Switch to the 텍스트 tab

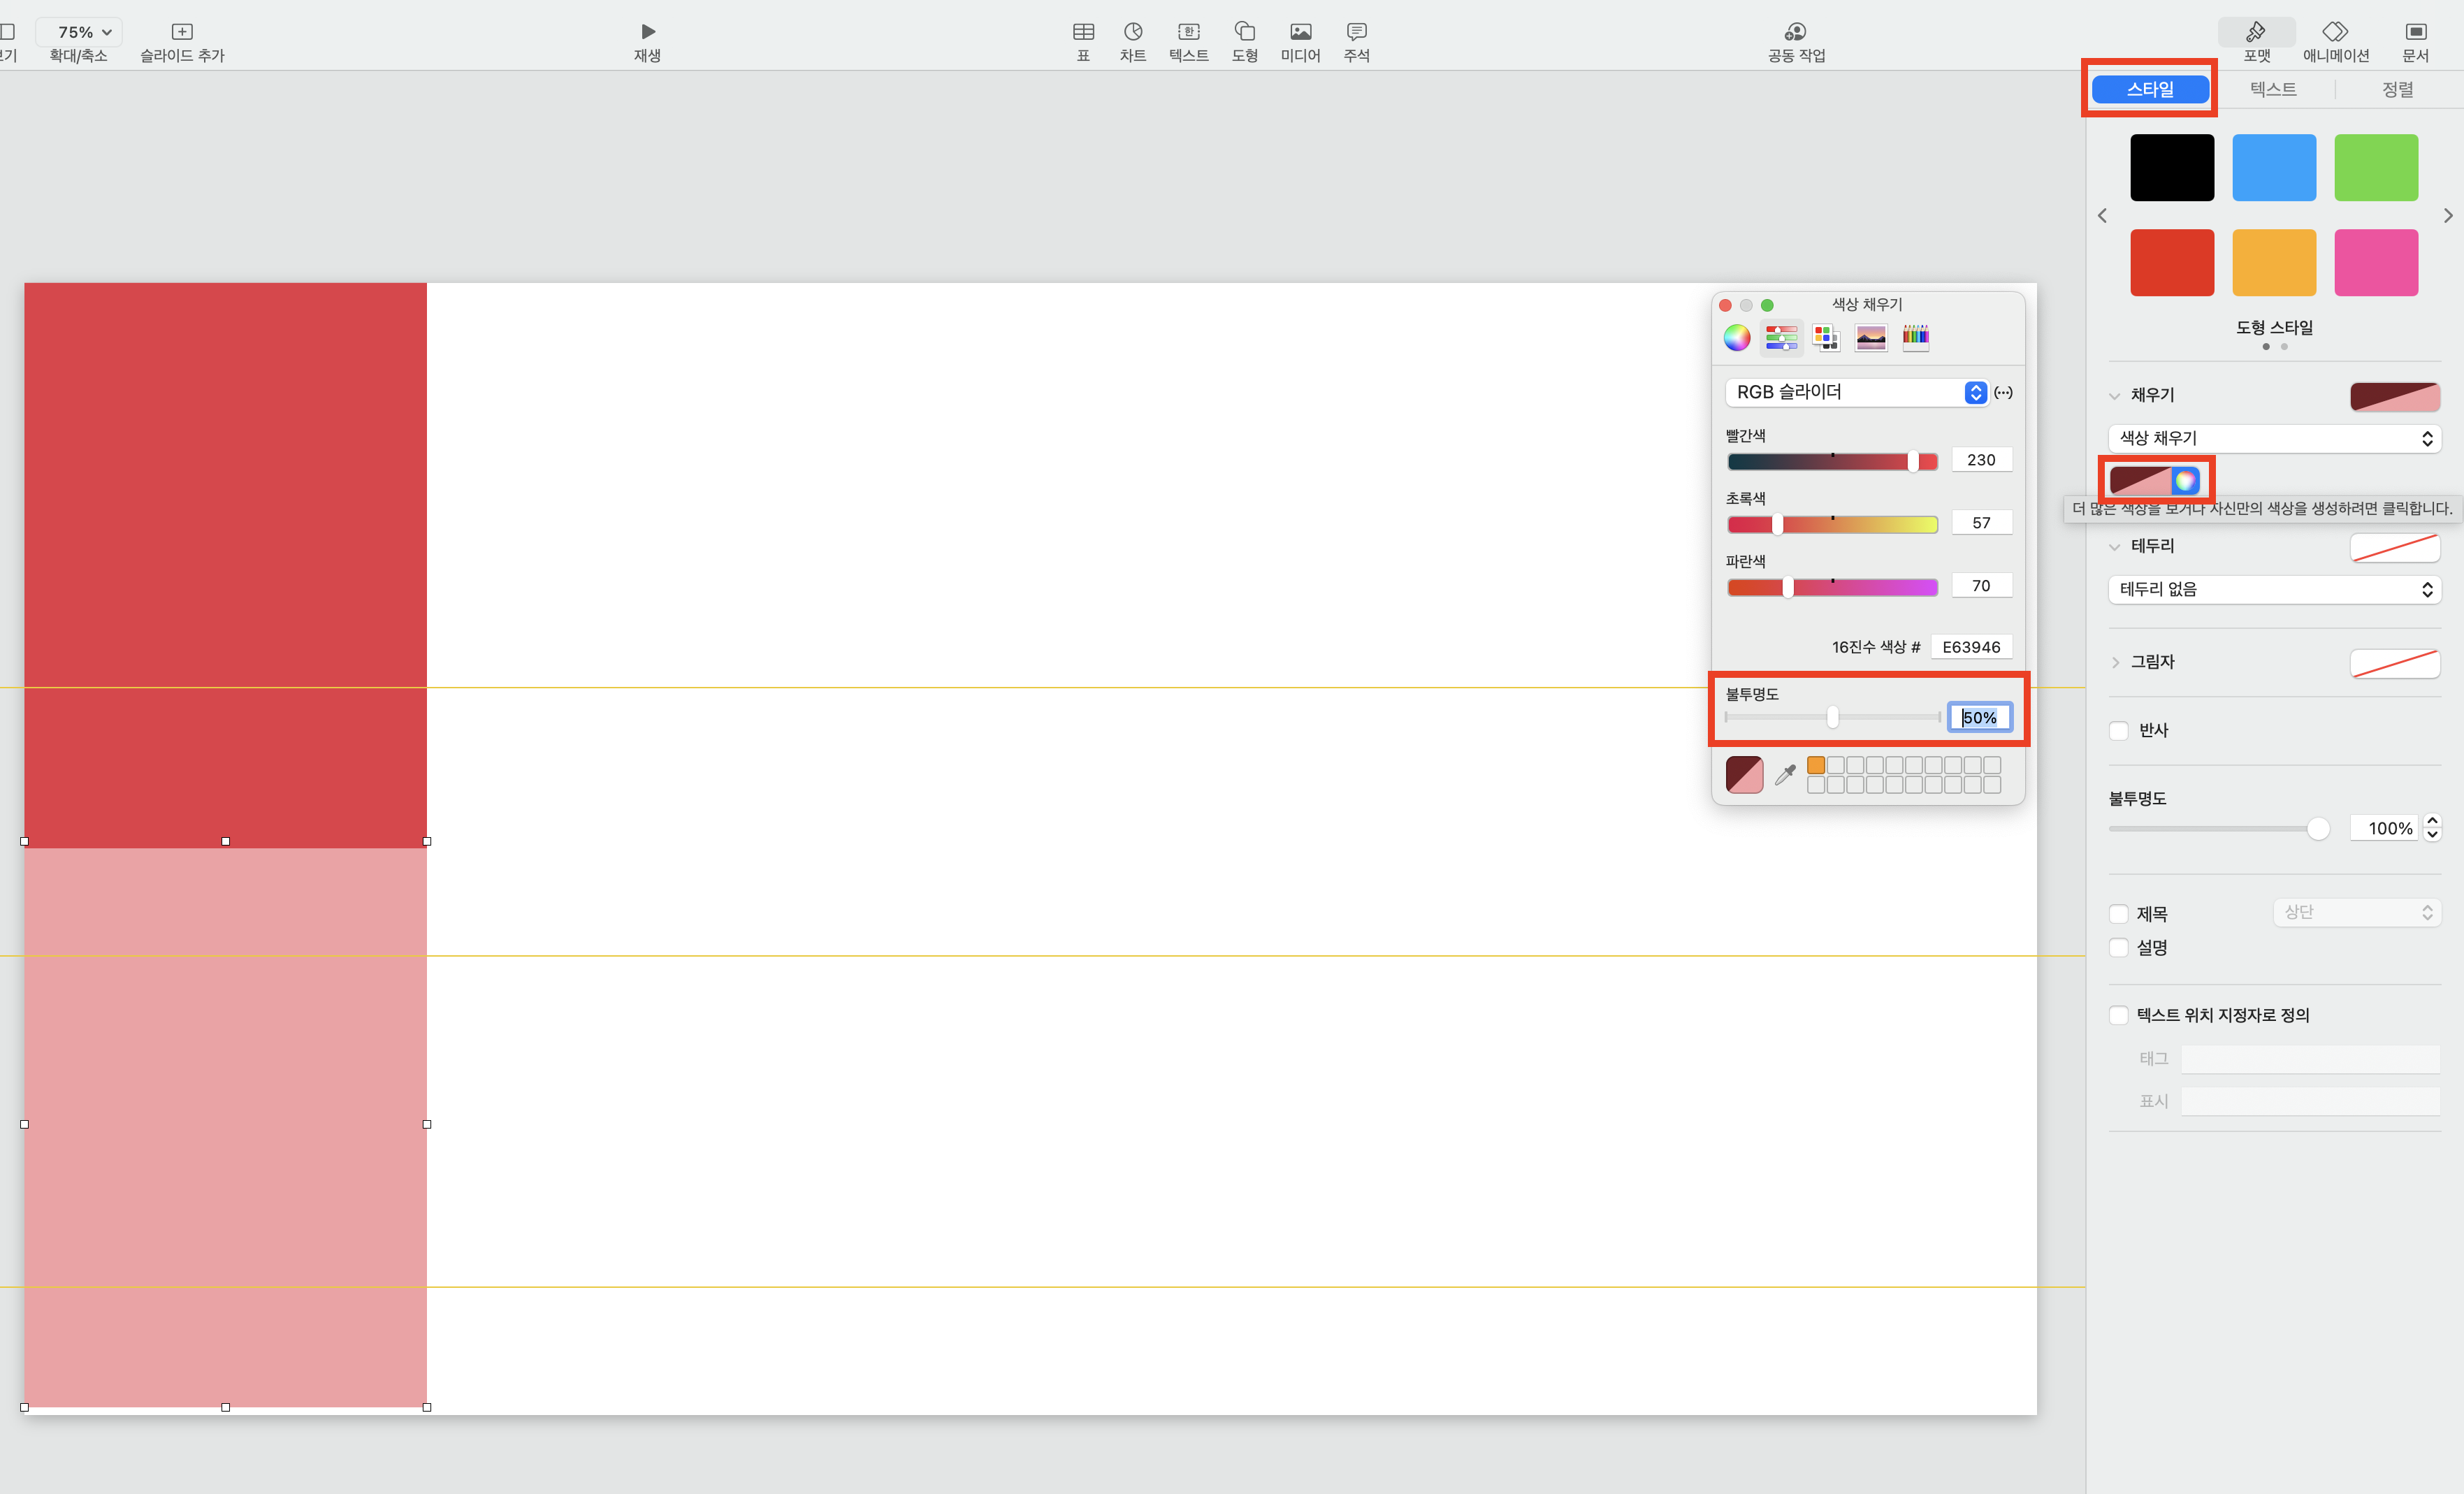click(2273, 89)
